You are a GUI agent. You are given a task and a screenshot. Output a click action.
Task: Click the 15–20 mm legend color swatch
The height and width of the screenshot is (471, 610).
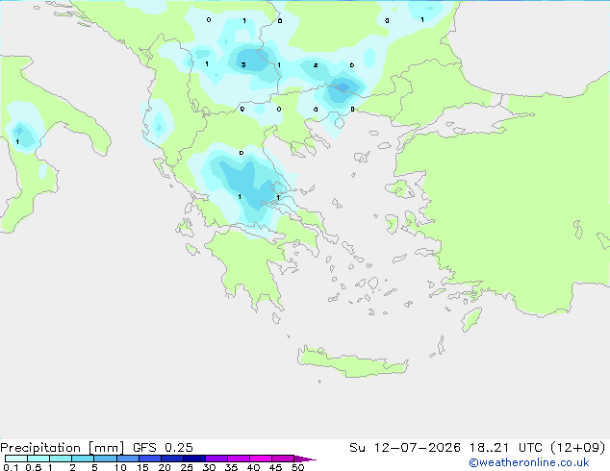[x=150, y=459]
